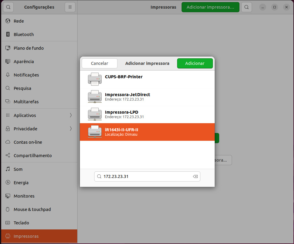Viewport: 294px width, 244px height.
Task: Click the Impressora-LPD printer icon
Action: click(95, 114)
